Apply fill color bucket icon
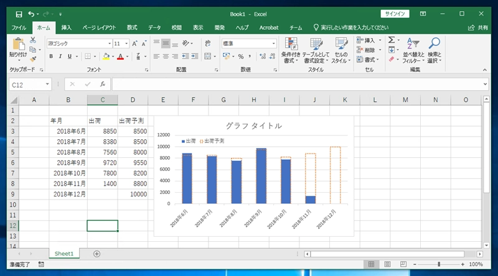Image resolution: width=498 pixels, height=276 pixels. click(106, 57)
